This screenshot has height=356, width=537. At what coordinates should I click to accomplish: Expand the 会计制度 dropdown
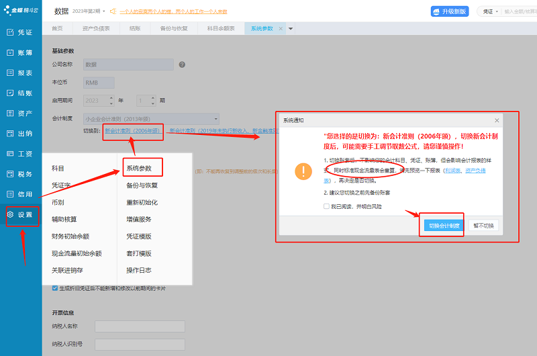pyautogui.click(x=215, y=118)
